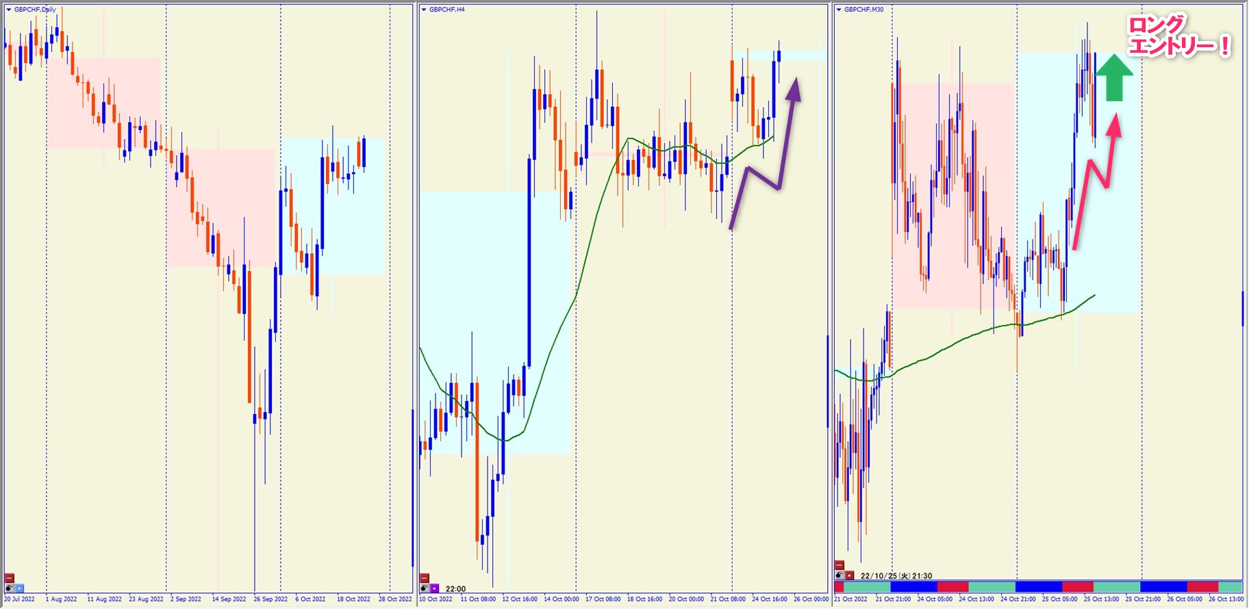Click red minus icon in H4 chart
Viewport: 1249px width, 609px height.
coord(424,578)
